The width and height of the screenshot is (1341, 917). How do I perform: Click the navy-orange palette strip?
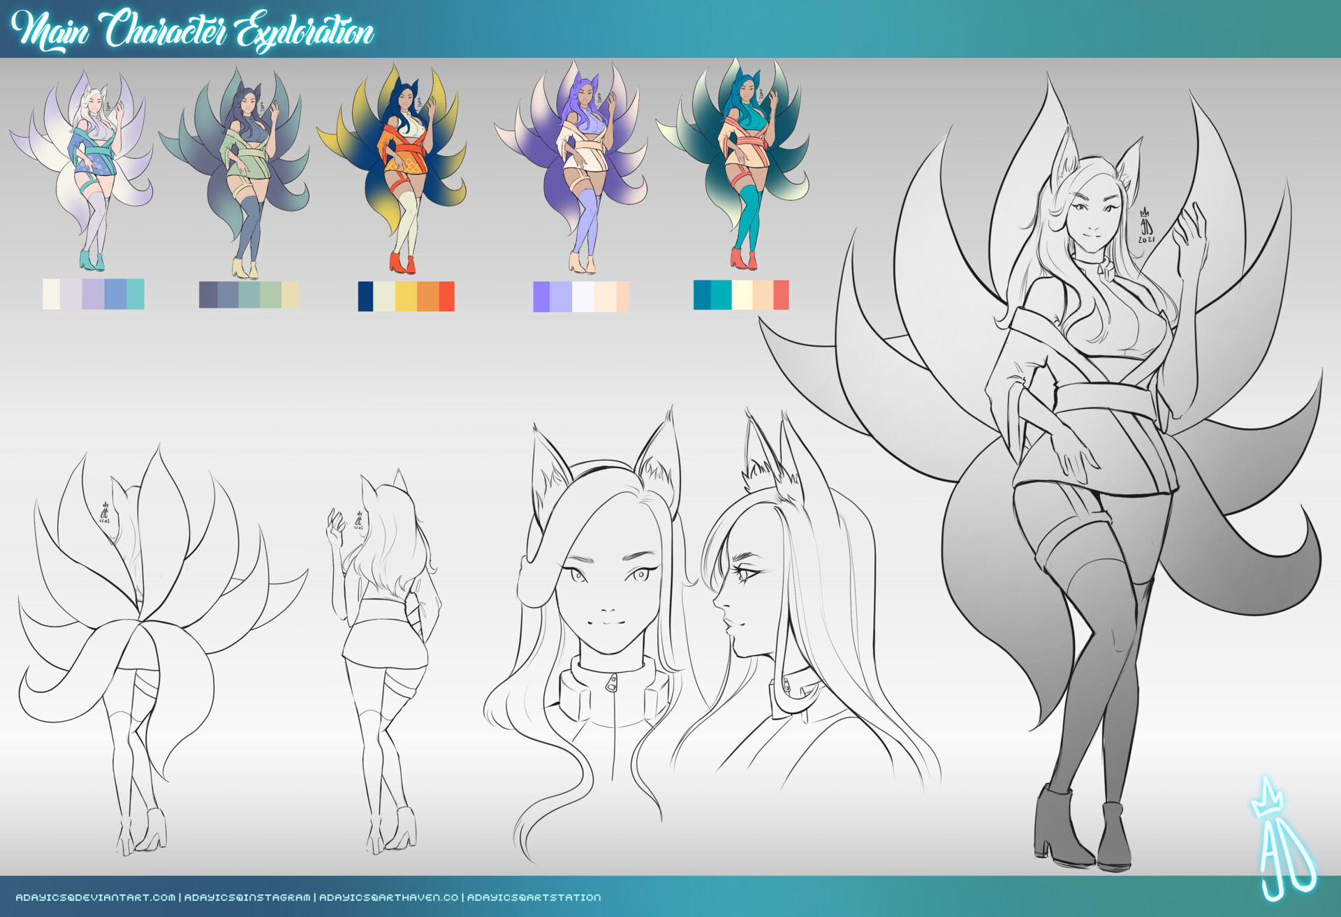pos(406,295)
